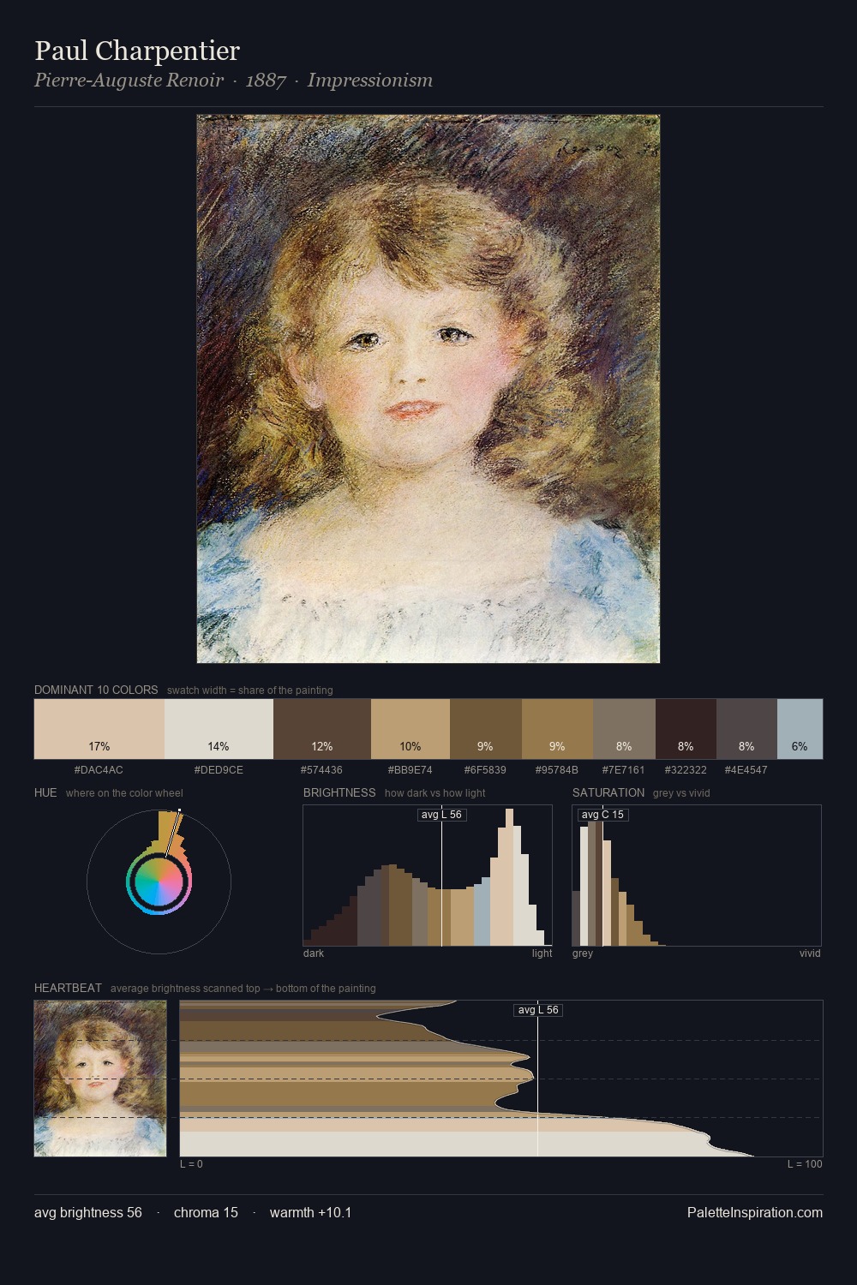Click the hue color wheel chart
Viewport: 857px width, 1285px height.
pyautogui.click(x=159, y=881)
